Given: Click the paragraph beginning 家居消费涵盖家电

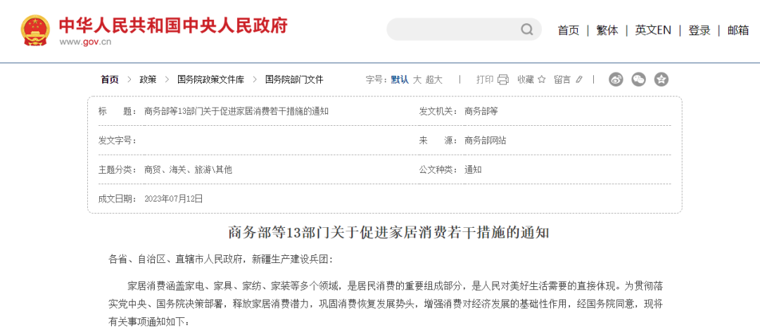Looking at the screenshot, I should 386,303.
